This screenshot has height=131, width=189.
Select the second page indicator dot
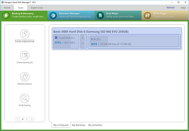[x=27, y=119]
